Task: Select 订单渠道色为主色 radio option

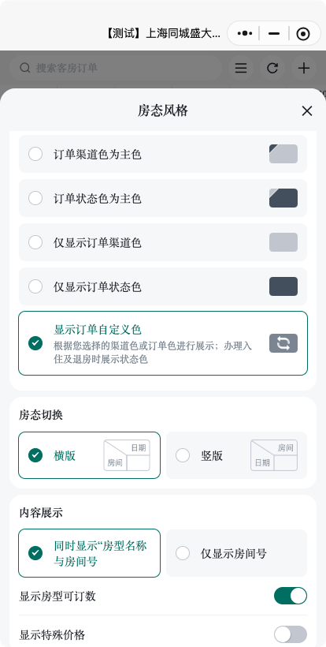Action: coord(162,154)
